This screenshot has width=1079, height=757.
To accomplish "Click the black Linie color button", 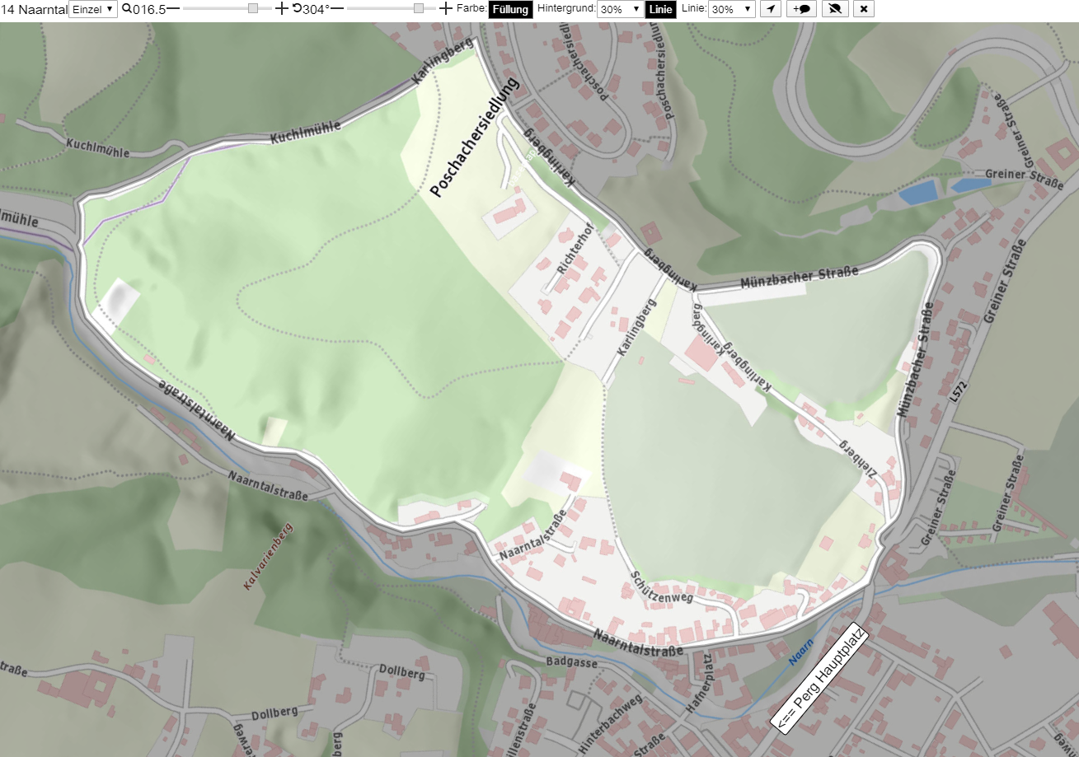I will coord(660,9).
